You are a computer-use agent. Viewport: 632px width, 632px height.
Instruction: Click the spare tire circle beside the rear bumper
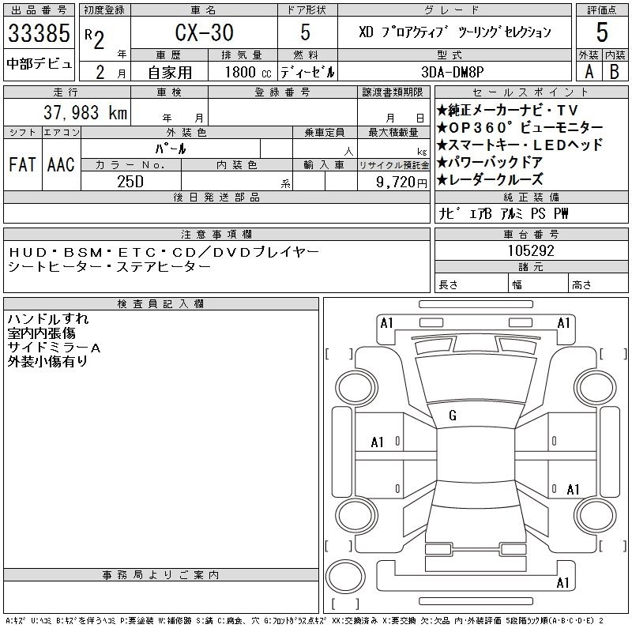pos(345,576)
